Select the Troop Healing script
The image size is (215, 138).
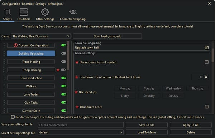point(31,62)
